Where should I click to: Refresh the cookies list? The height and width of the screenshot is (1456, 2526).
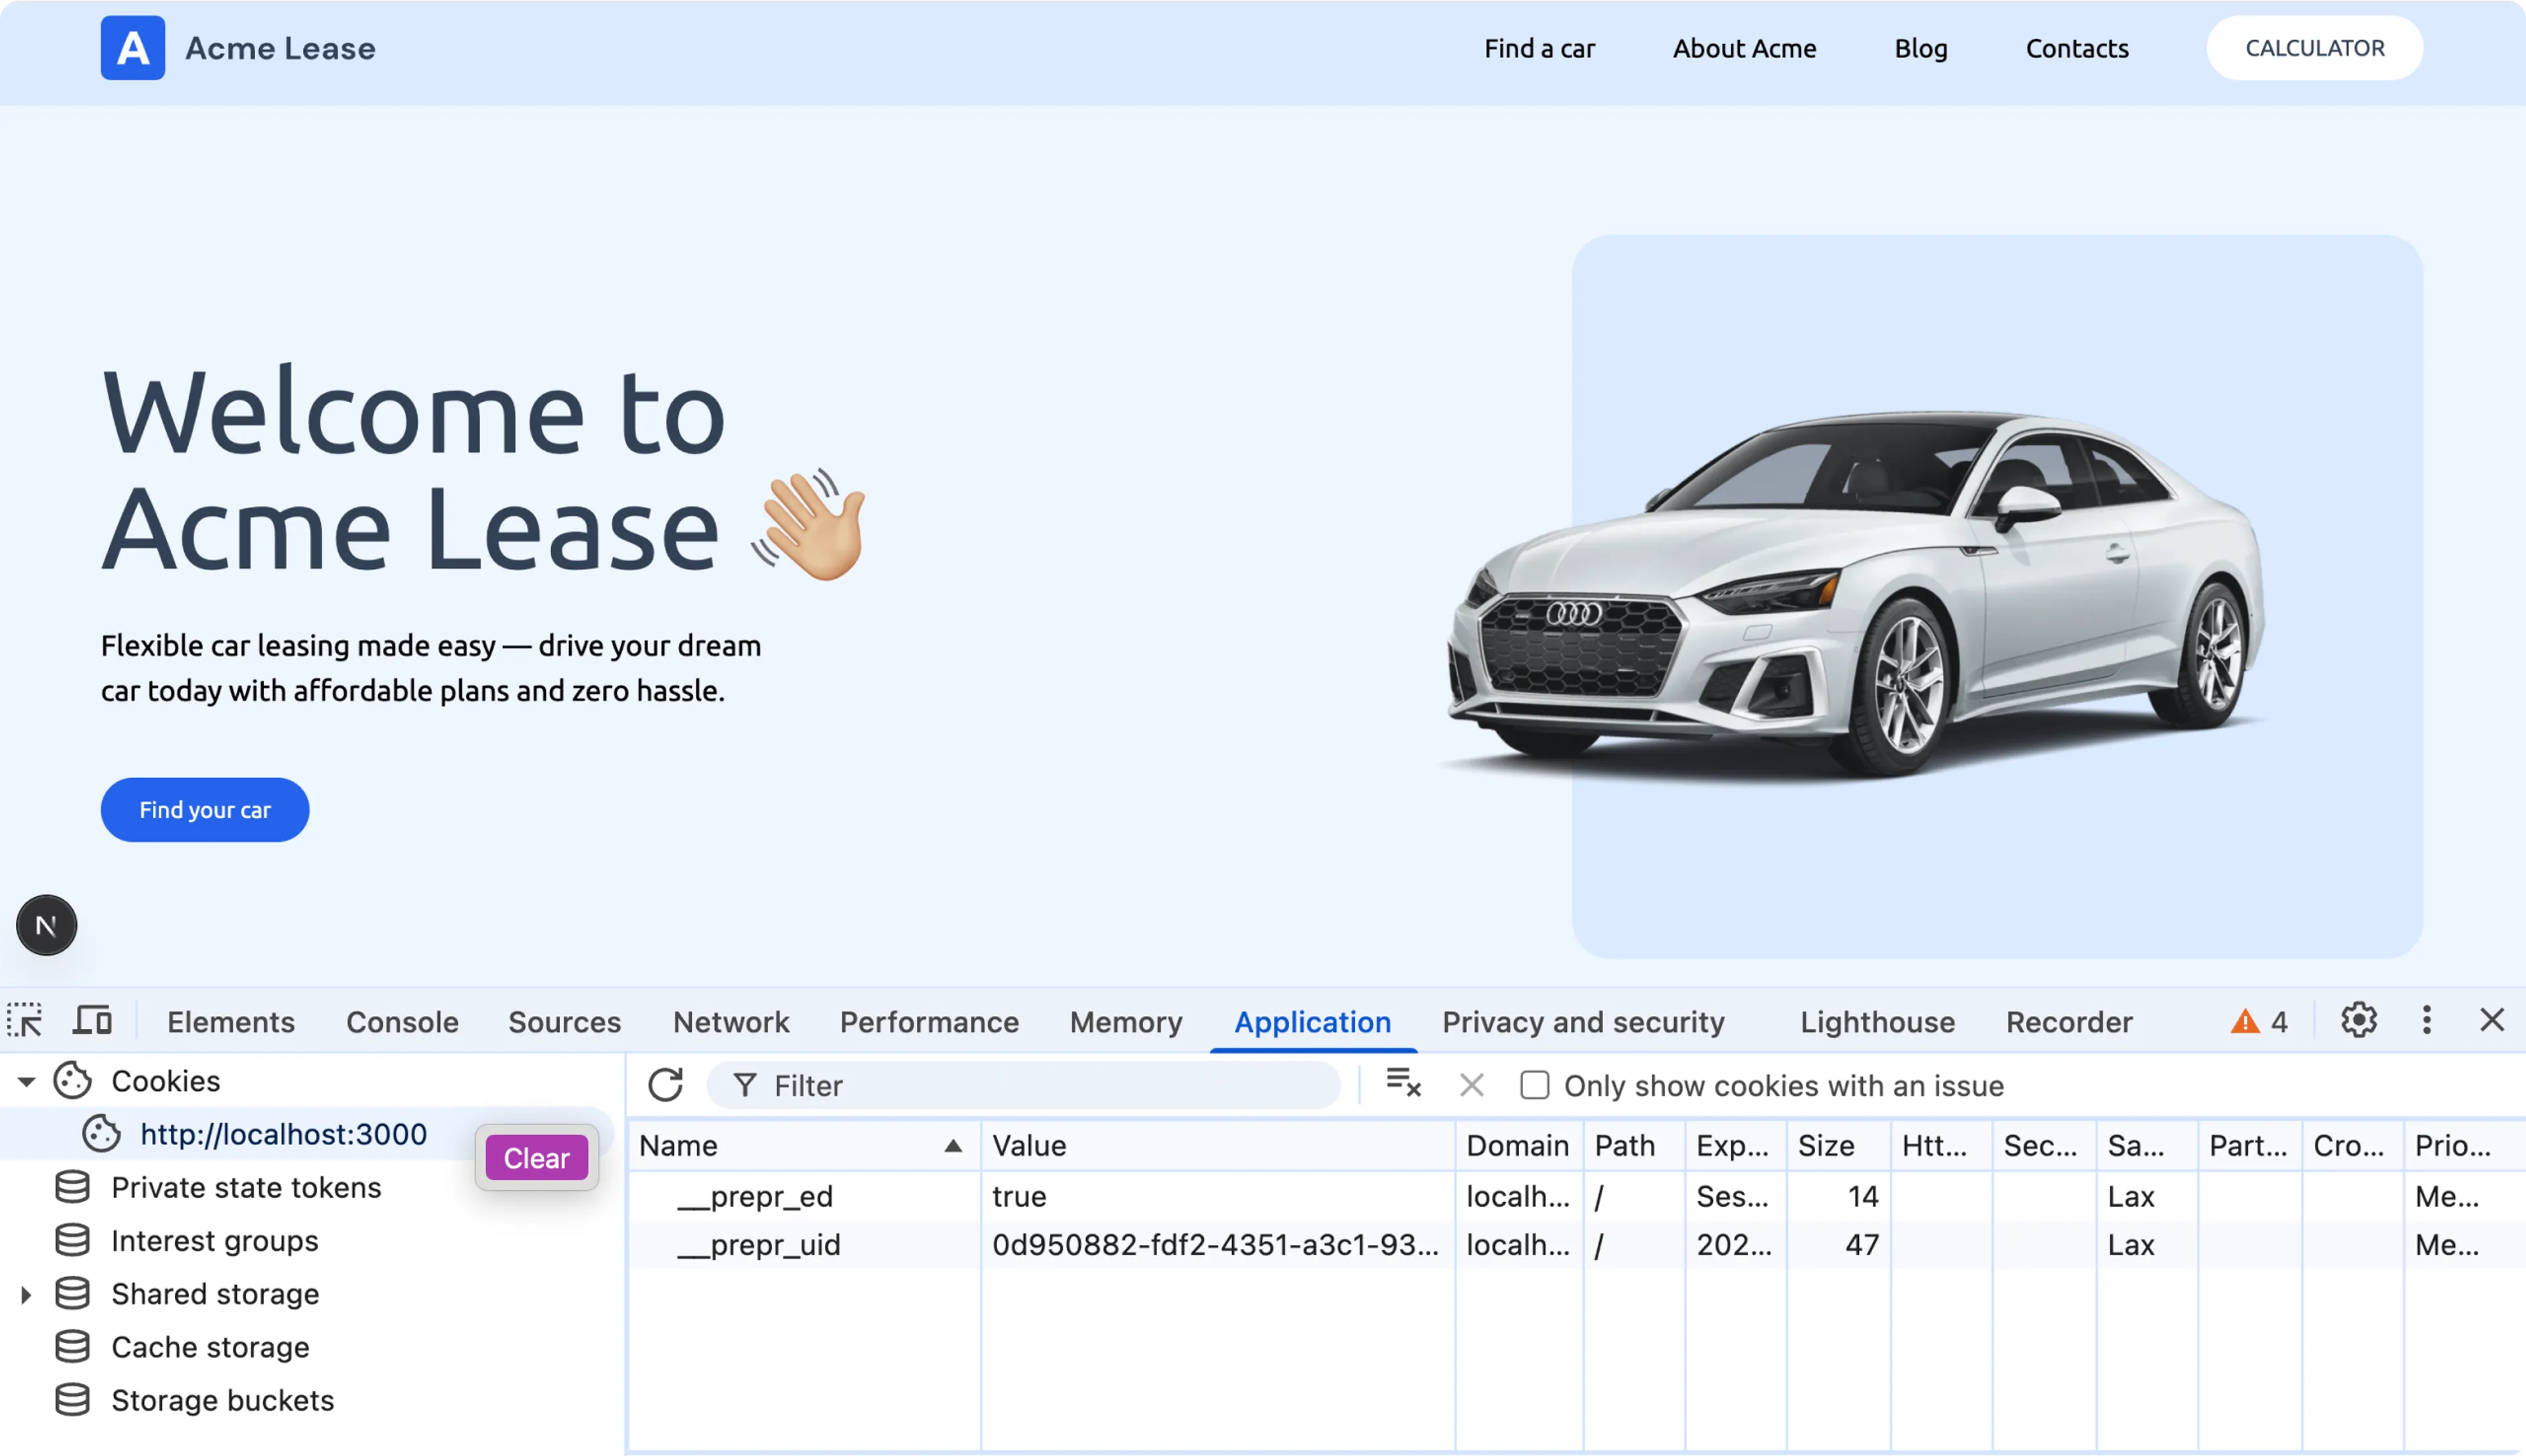click(x=666, y=1085)
